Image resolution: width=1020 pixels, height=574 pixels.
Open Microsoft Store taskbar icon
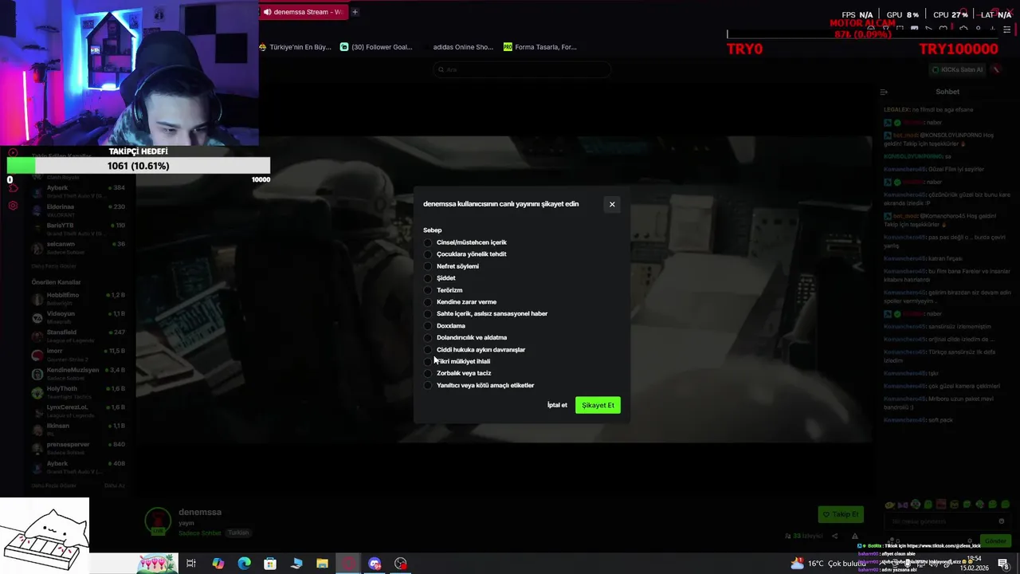270,564
